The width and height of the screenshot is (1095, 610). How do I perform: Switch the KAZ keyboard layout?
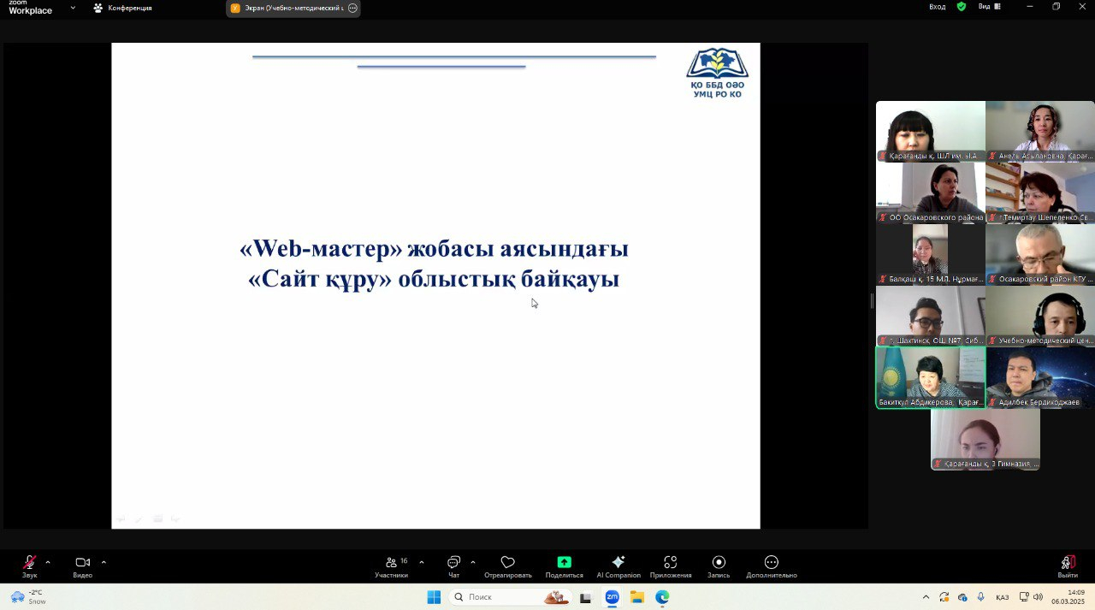1003,596
